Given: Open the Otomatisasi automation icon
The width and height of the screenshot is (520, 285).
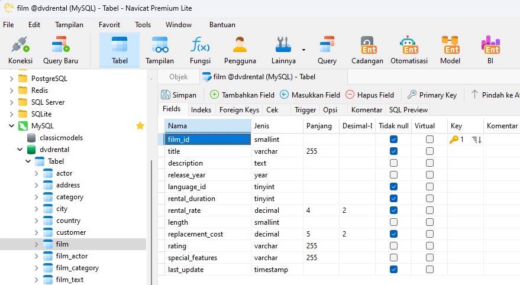Looking at the screenshot, I should point(409,45).
